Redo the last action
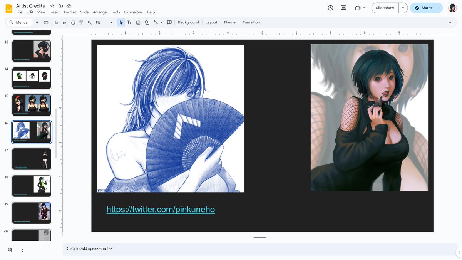The image size is (462, 260). [65, 22]
